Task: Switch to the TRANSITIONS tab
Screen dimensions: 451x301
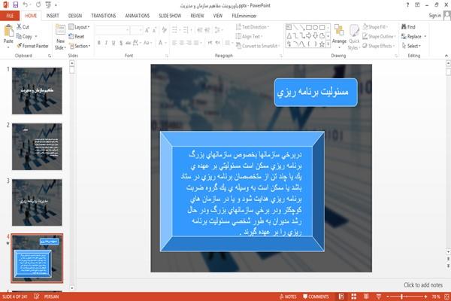Action: click(x=104, y=16)
